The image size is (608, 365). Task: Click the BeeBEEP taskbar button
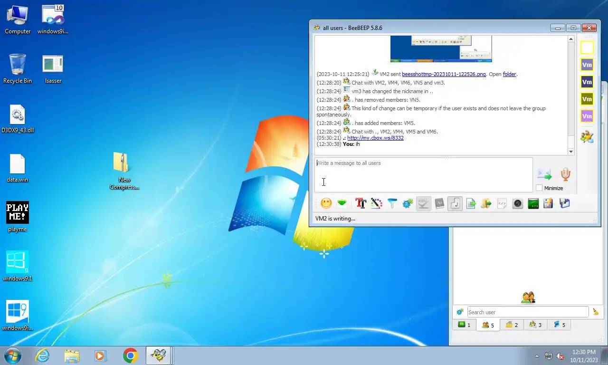coord(158,355)
